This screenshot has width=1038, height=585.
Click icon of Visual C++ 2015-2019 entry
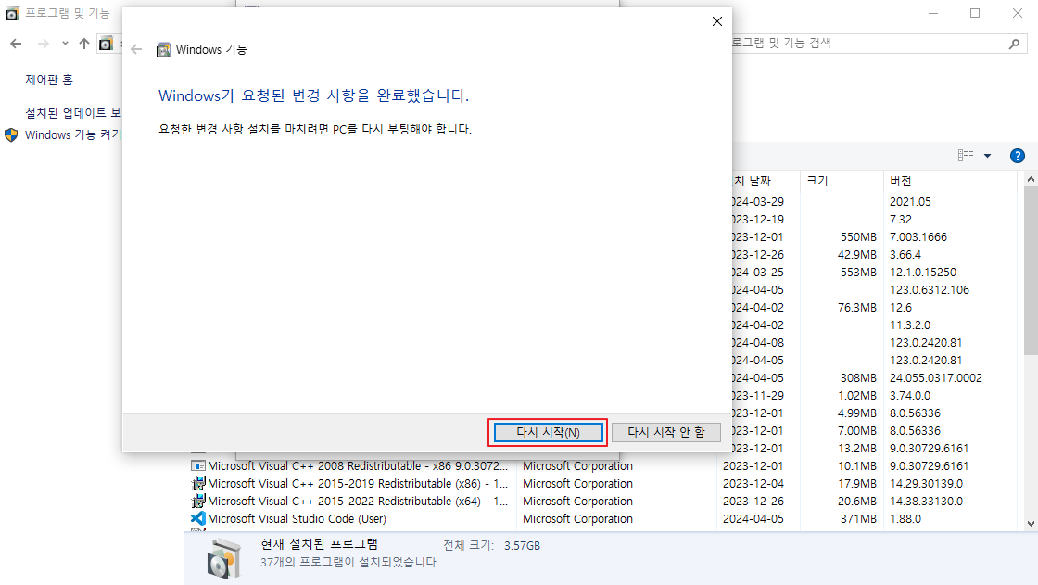click(198, 484)
